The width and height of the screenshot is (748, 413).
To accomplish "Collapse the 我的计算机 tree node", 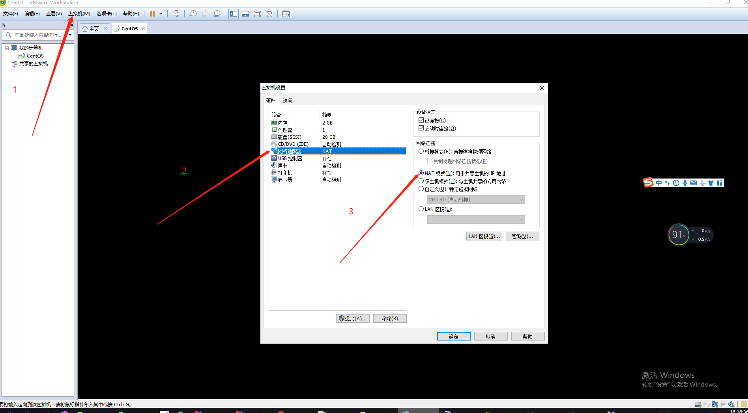I will pyautogui.click(x=7, y=48).
